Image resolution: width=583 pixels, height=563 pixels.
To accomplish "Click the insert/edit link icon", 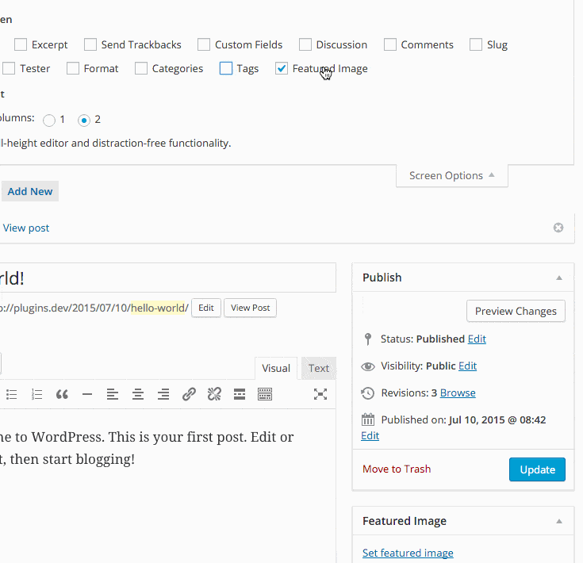I will point(189,394).
